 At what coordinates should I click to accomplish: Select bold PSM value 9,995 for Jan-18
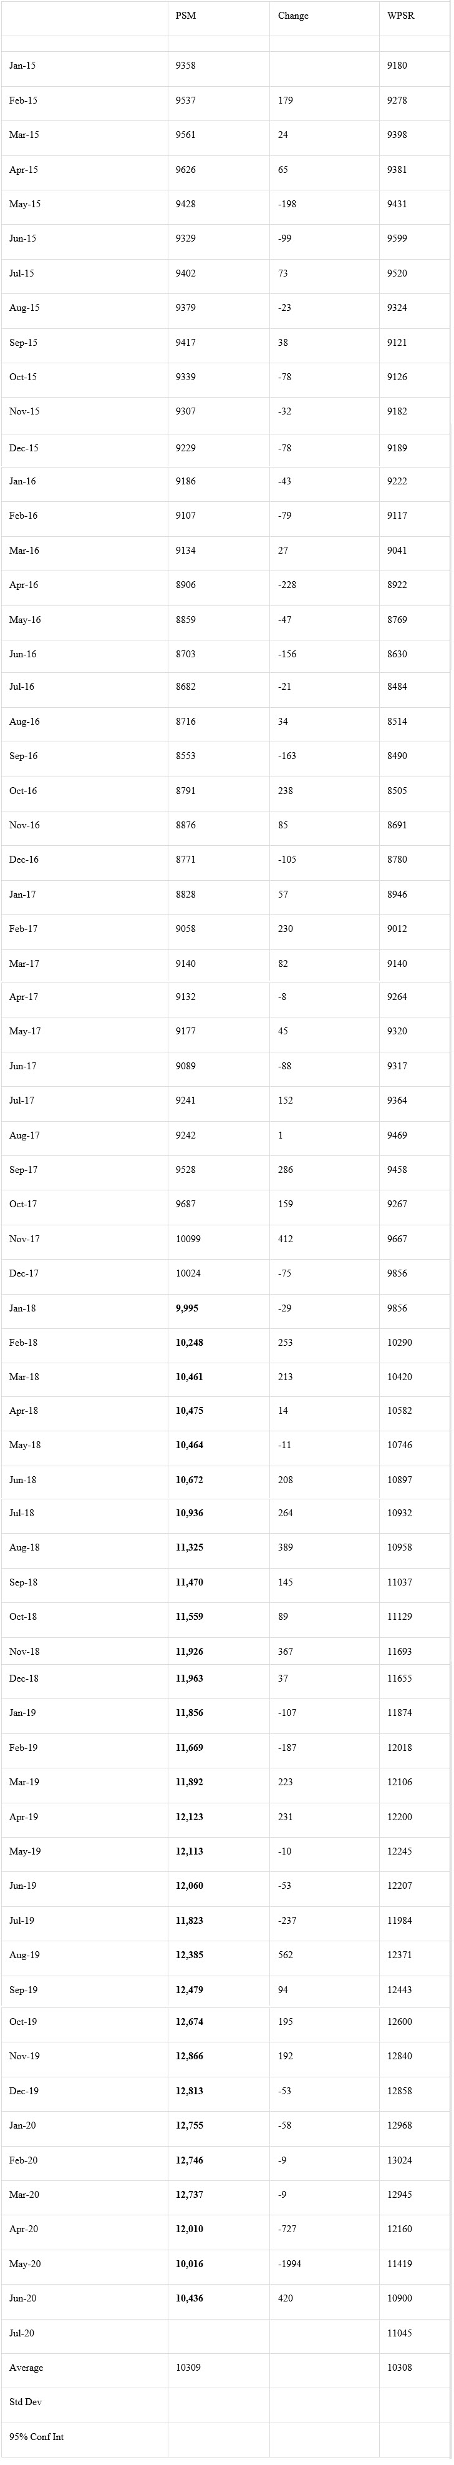coord(187,1309)
